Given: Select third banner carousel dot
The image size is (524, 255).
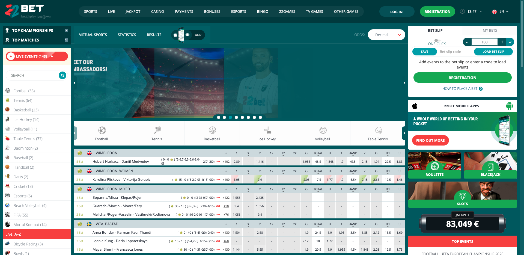Looking at the screenshot, I should point(230,117).
